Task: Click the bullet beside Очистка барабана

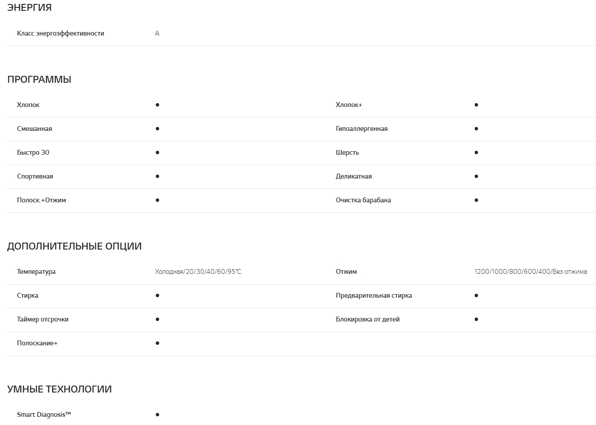Action: (x=476, y=200)
